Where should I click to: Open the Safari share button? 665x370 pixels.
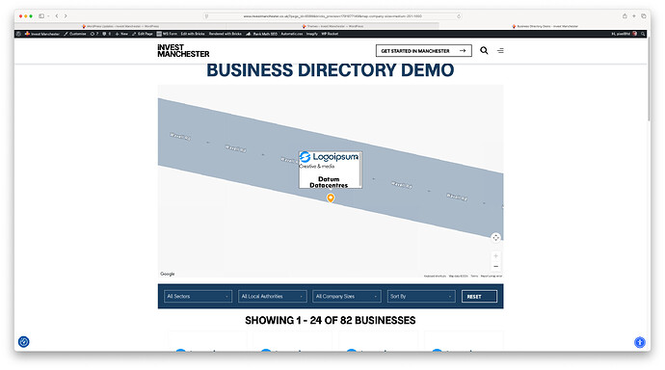[625, 16]
